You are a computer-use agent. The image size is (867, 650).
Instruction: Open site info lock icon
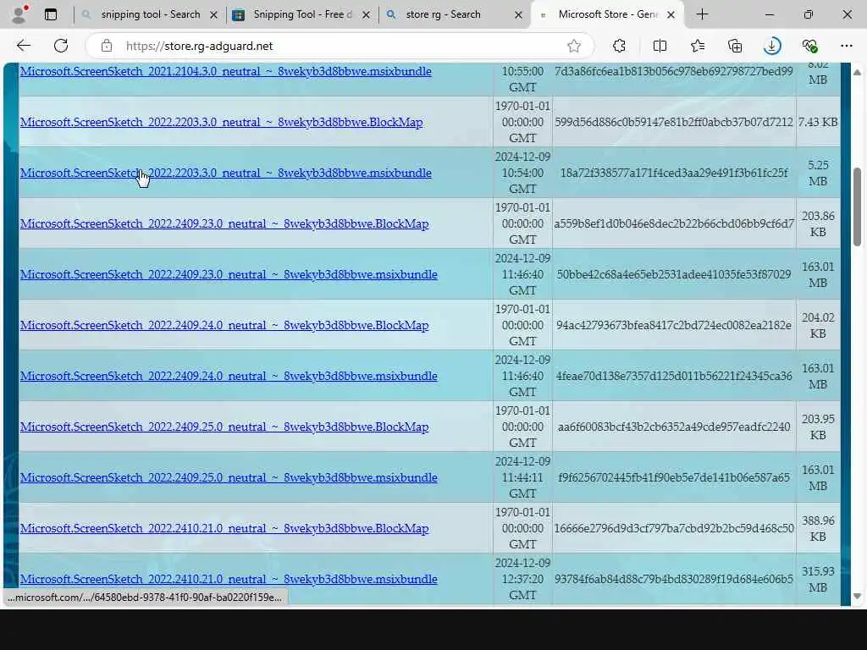click(x=107, y=46)
